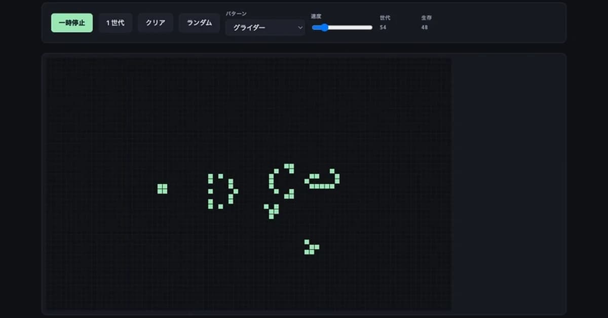Click the 一時停止 pause button
This screenshot has width=608, height=318.
[x=71, y=23]
